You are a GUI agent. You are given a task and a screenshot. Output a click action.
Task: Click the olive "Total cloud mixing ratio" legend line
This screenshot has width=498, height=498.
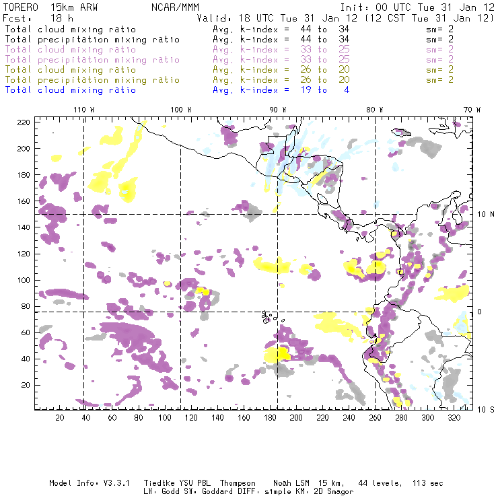pyautogui.click(x=71, y=69)
